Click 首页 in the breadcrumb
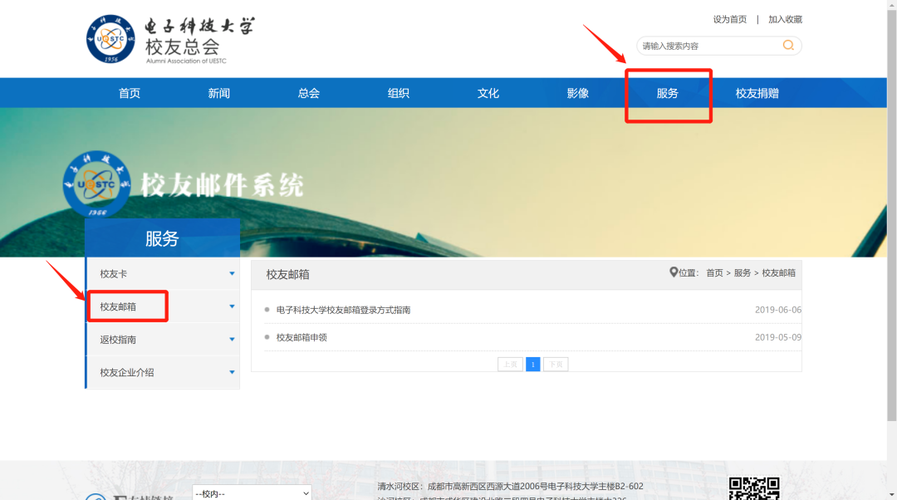Viewport: 897px width, 500px height. point(714,273)
